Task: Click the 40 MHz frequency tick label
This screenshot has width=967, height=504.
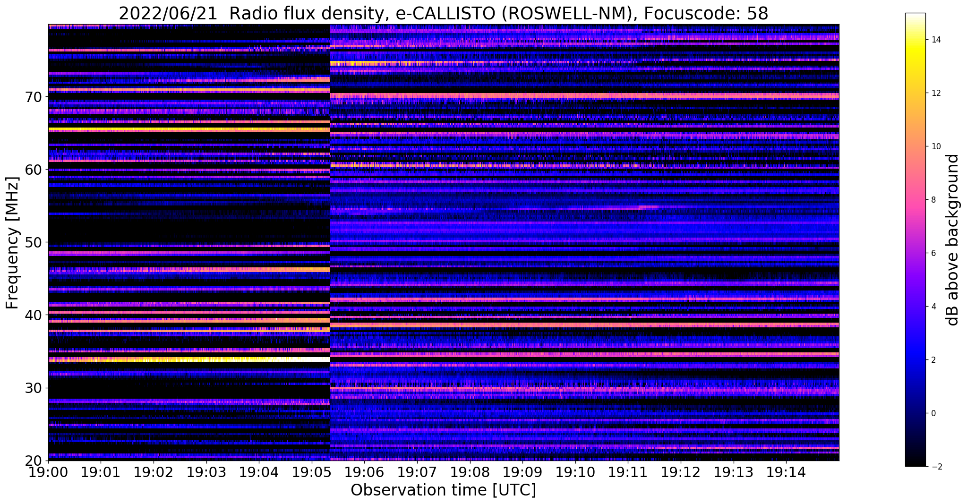Action: click(x=32, y=315)
